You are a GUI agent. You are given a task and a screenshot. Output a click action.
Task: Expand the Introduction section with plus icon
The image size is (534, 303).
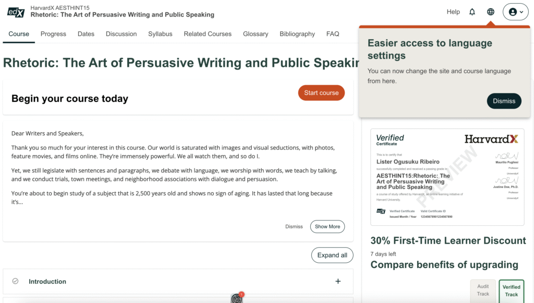338,281
